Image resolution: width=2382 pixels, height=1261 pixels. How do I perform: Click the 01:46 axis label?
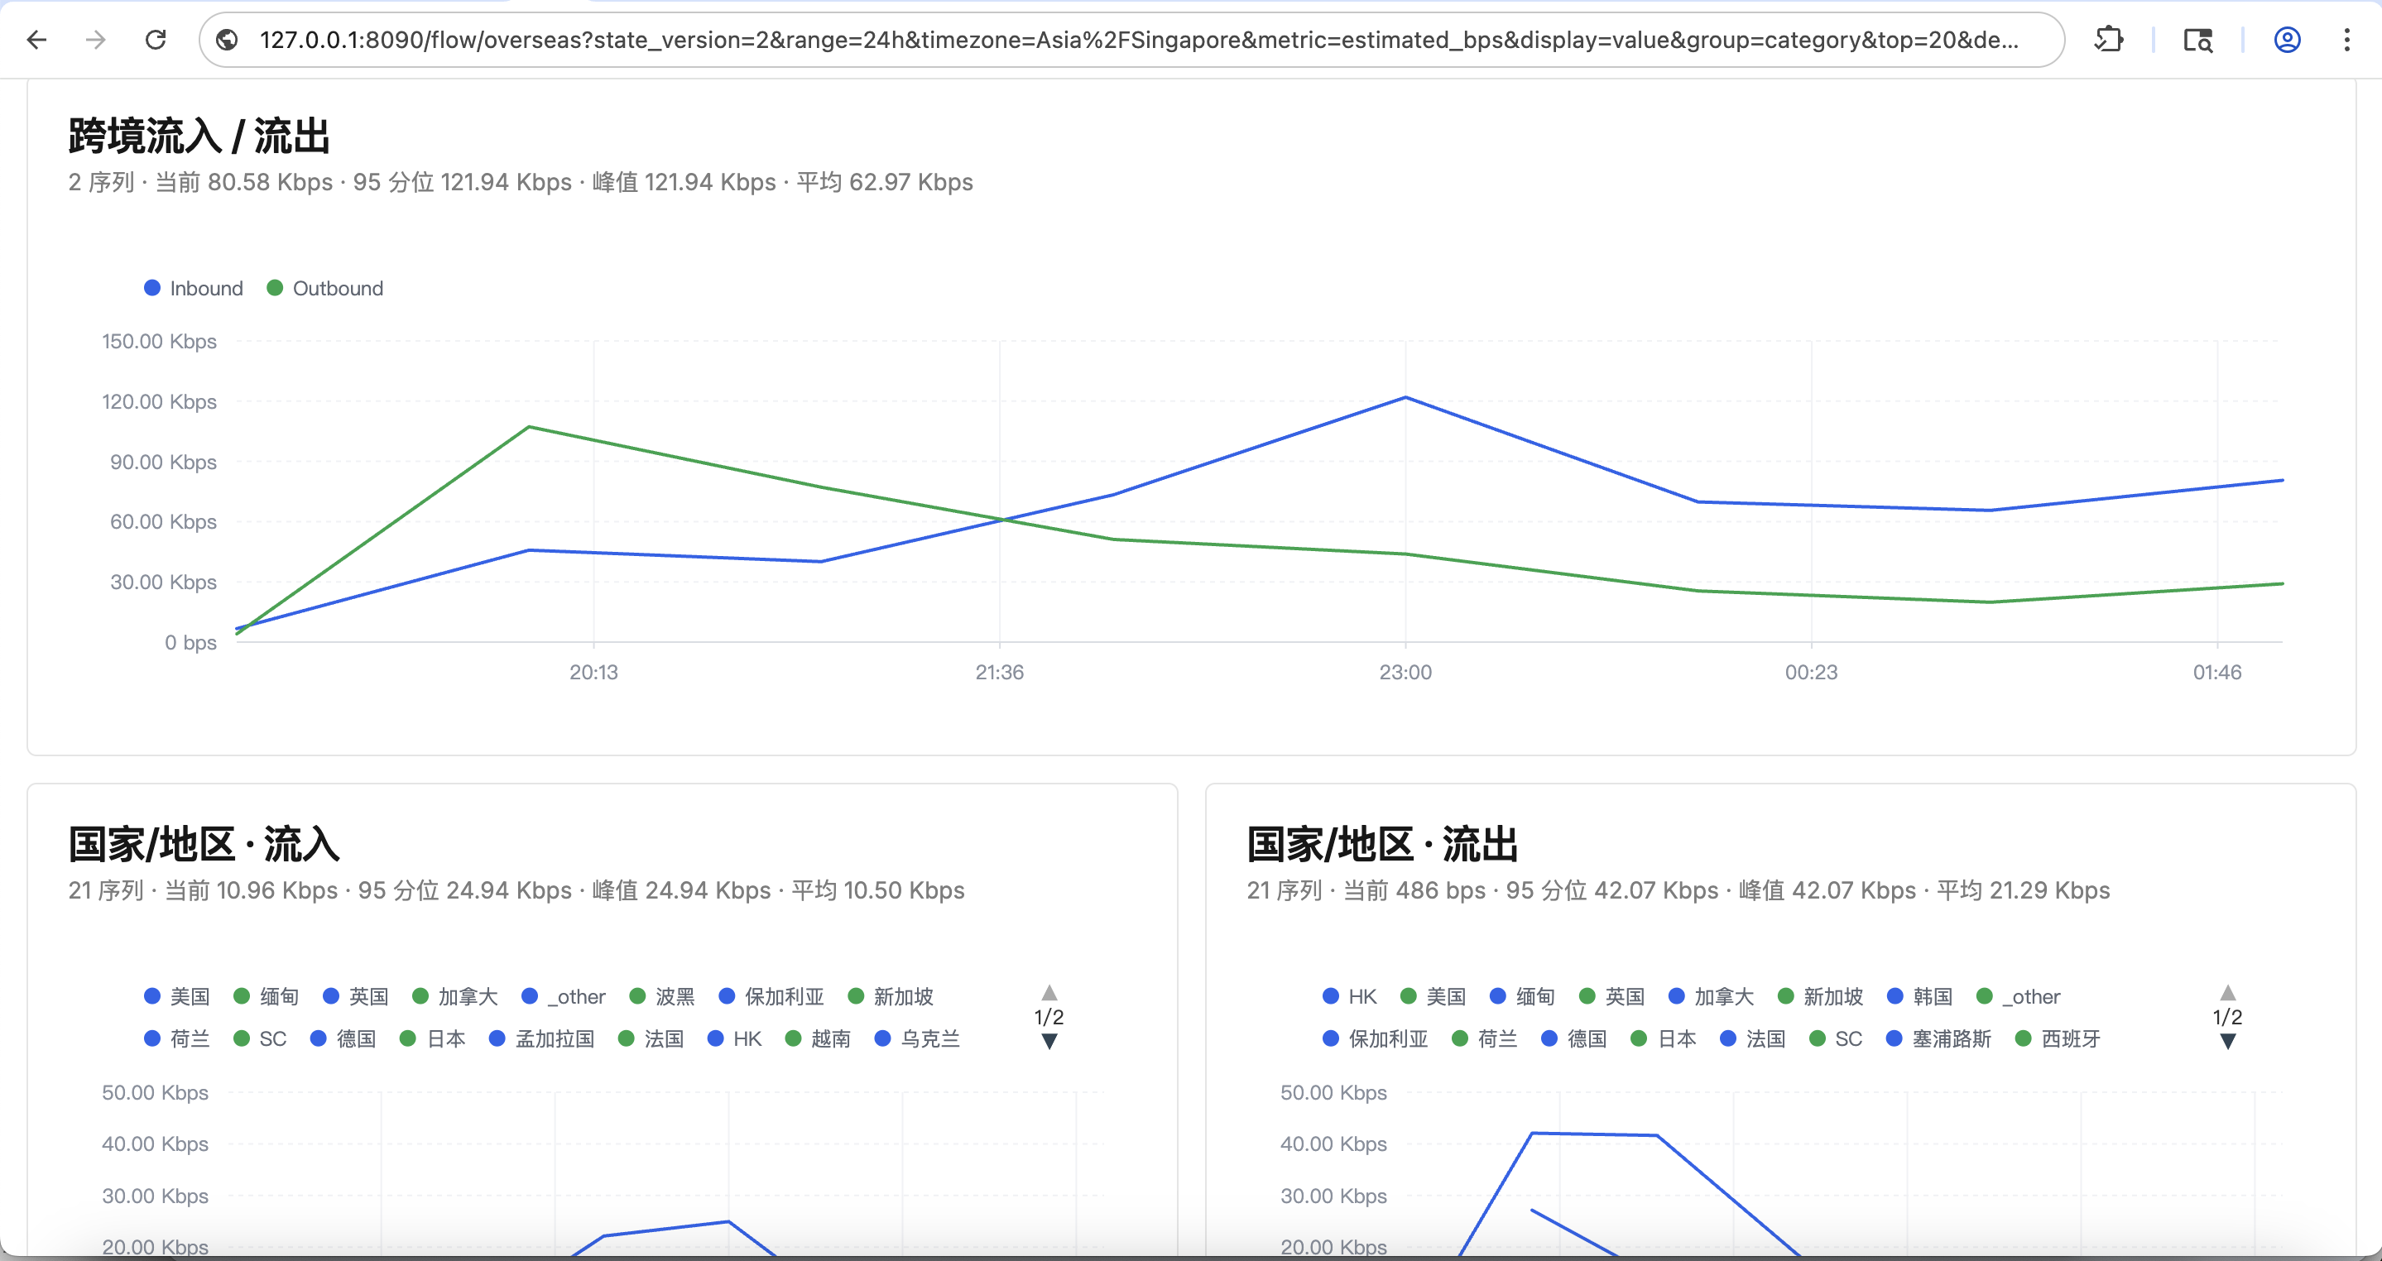coord(2217,672)
